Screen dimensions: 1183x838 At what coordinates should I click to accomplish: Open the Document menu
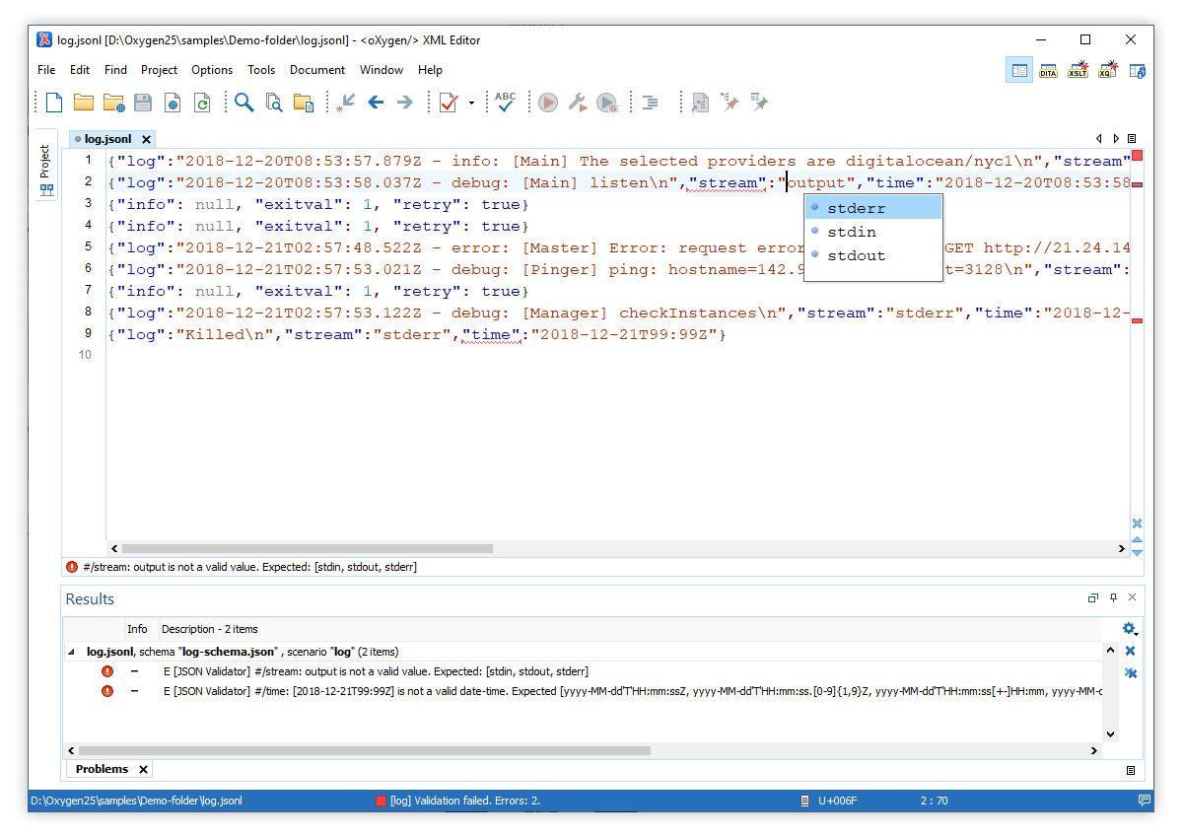pos(317,70)
